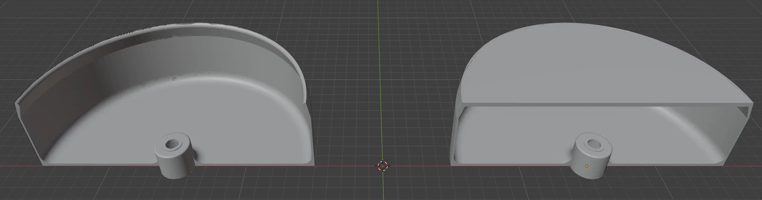
Task: Click the 3D cursor at the world origin
Action: click(x=383, y=165)
